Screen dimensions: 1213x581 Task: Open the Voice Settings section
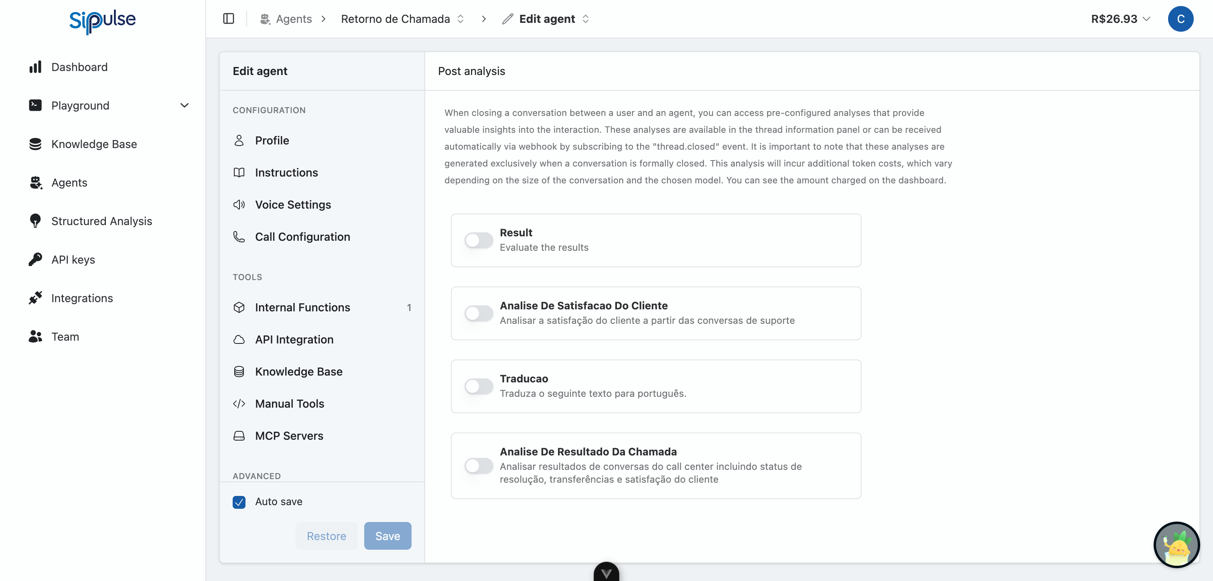click(x=292, y=205)
